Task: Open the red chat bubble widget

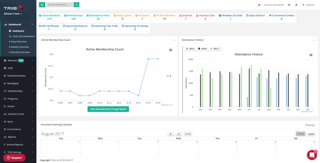Action: point(312,155)
